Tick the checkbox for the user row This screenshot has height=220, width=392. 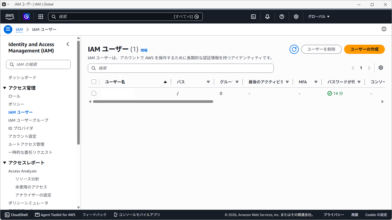(94, 93)
